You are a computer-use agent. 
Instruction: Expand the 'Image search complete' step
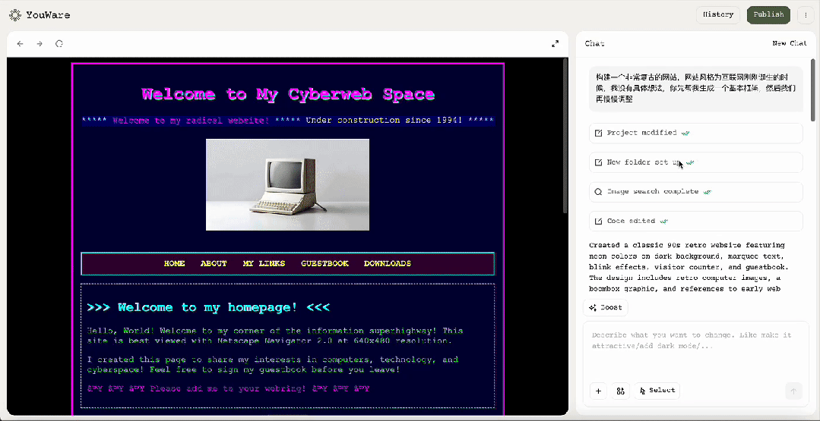point(695,192)
